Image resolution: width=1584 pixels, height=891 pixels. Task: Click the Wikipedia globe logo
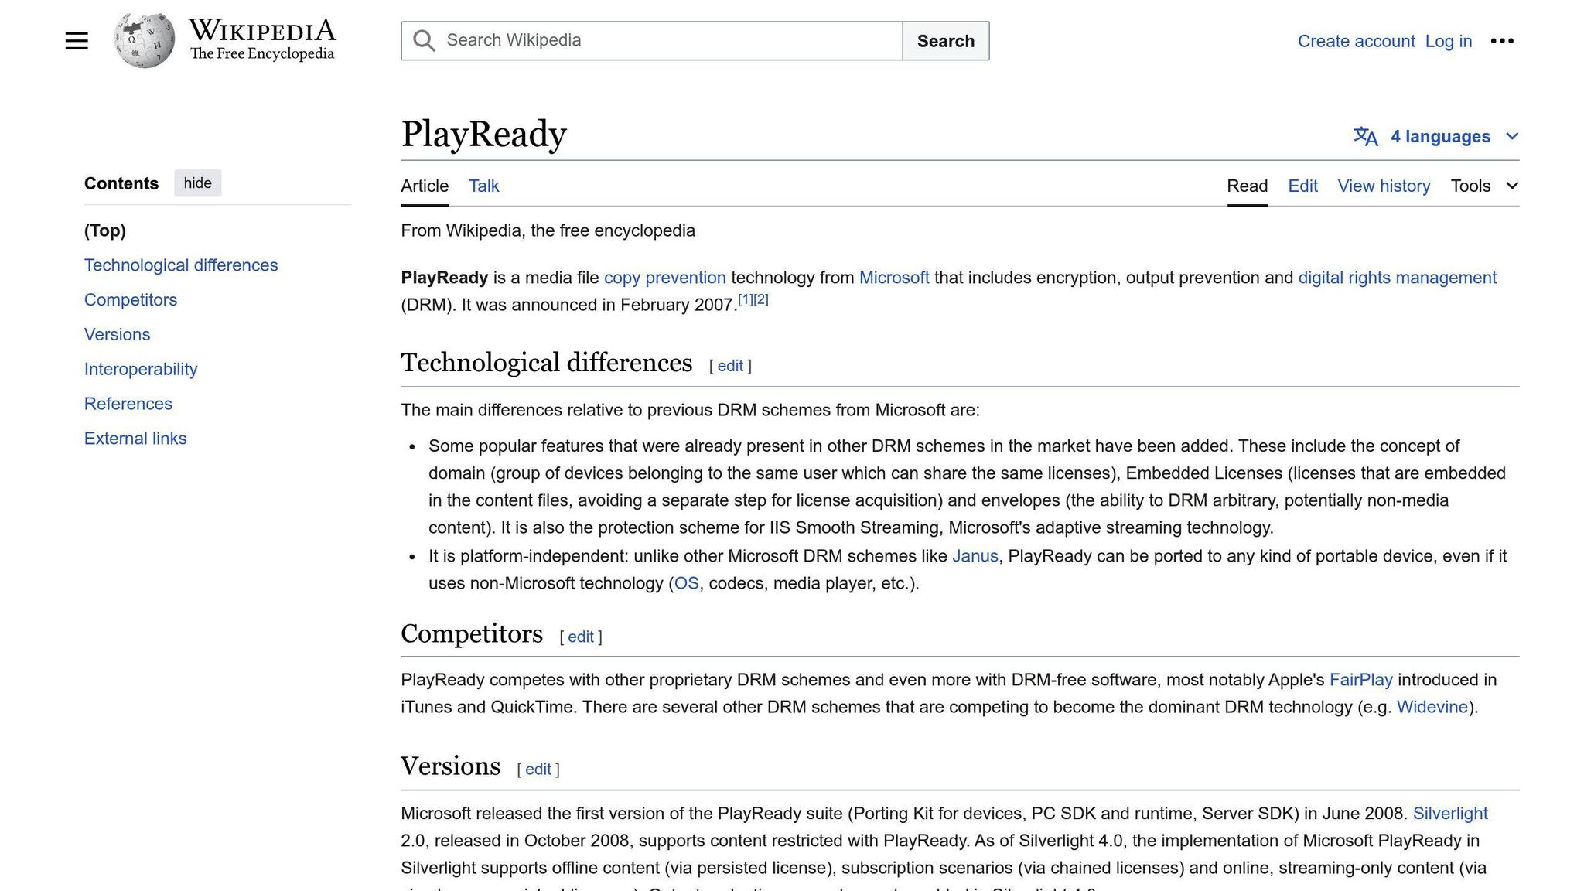point(144,40)
